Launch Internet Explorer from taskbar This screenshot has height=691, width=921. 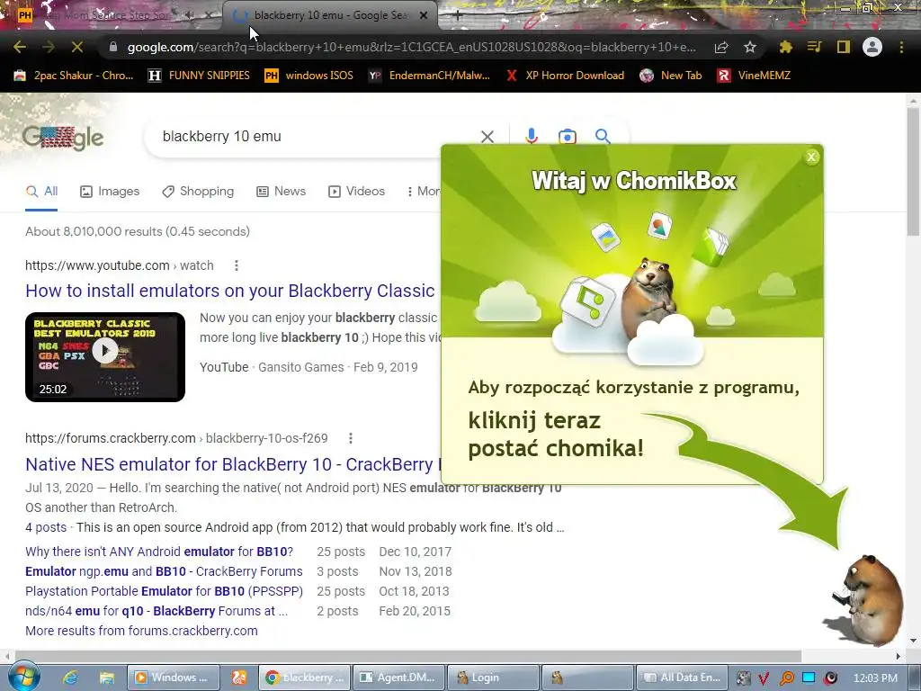point(70,678)
